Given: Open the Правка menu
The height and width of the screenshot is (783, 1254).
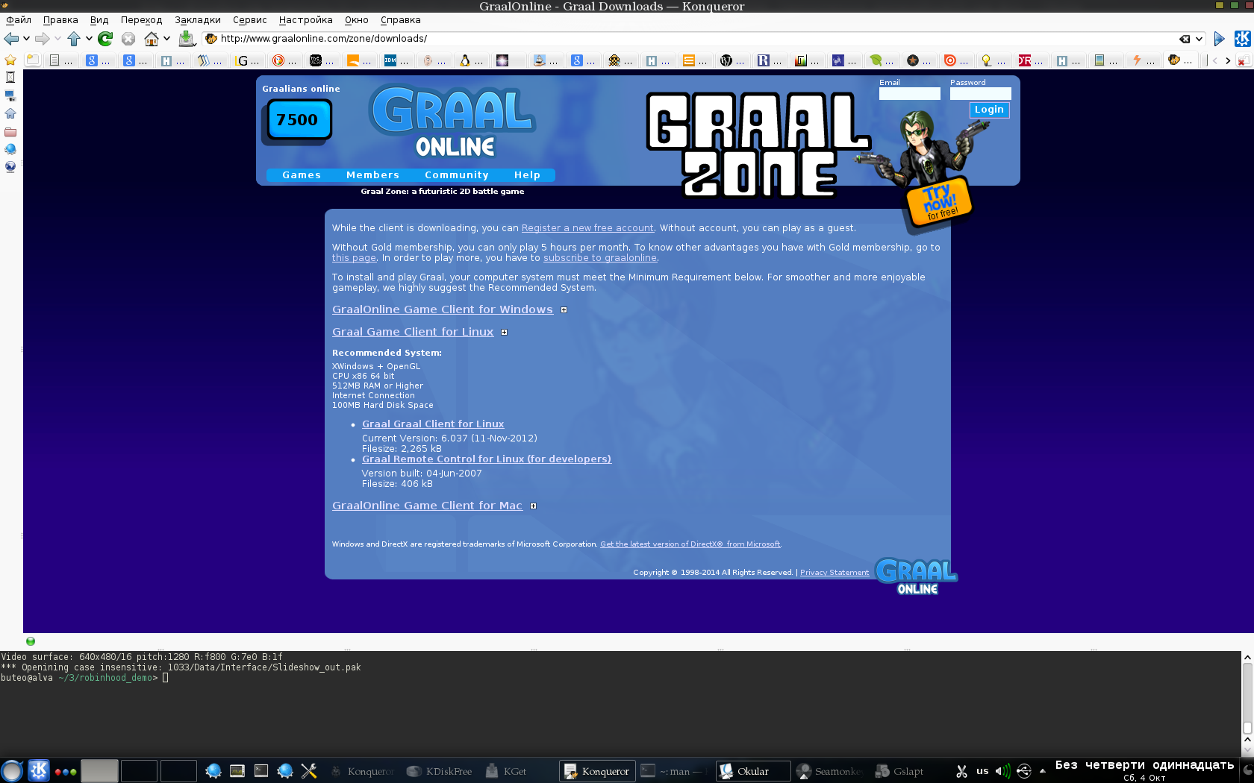Looking at the screenshot, I should tap(60, 20).
